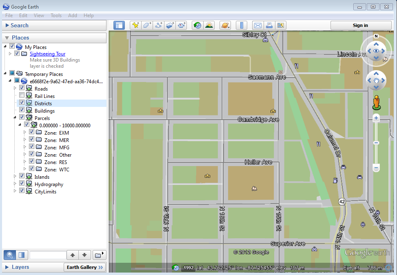Toggle sunlight across the landscape
The image size is (397, 275).
[x=209, y=25]
